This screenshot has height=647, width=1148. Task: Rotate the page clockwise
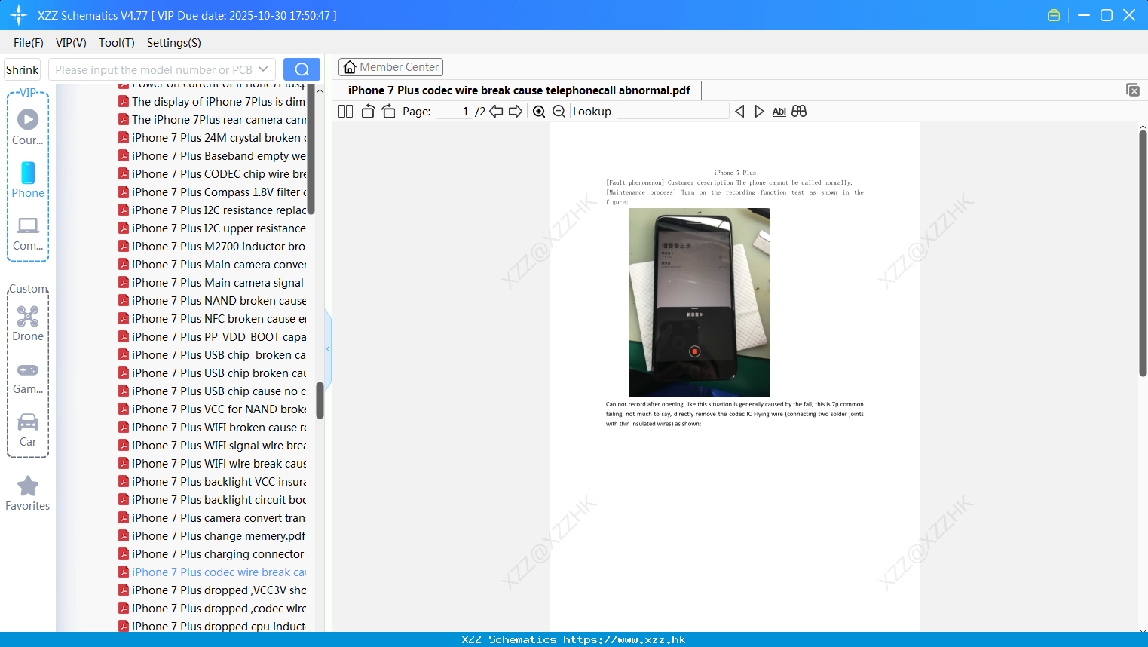[388, 112]
